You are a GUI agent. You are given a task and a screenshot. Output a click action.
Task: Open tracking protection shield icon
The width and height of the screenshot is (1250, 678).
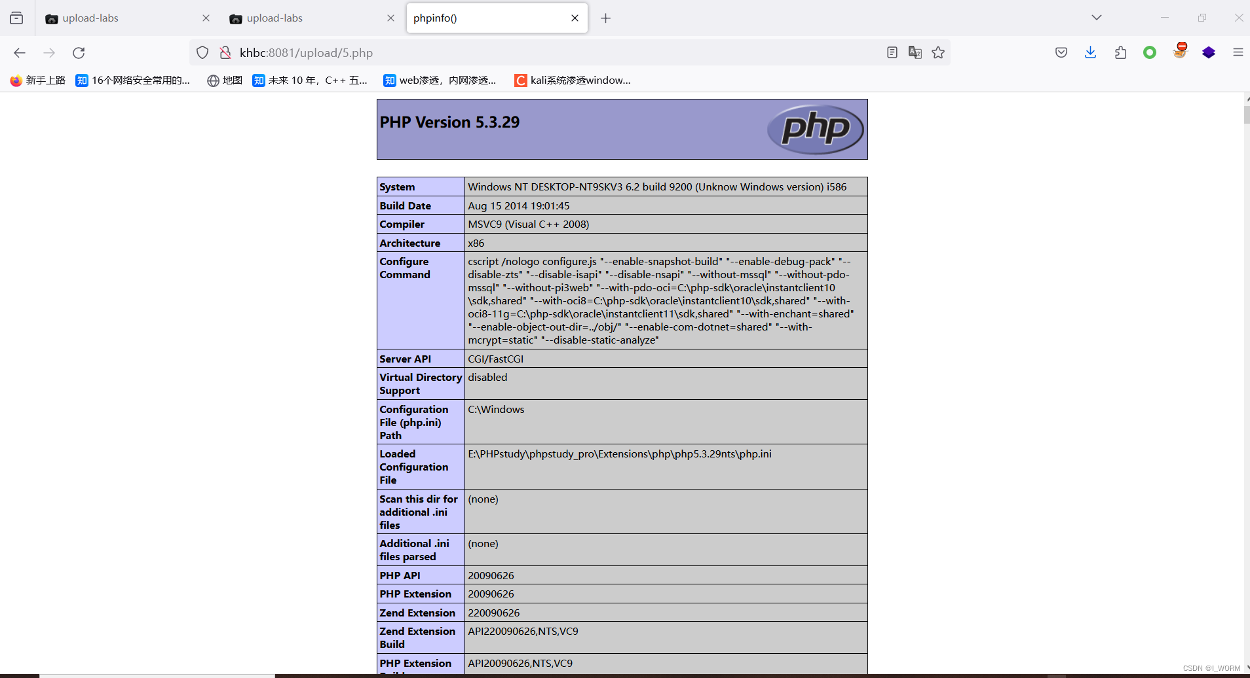[x=202, y=53]
